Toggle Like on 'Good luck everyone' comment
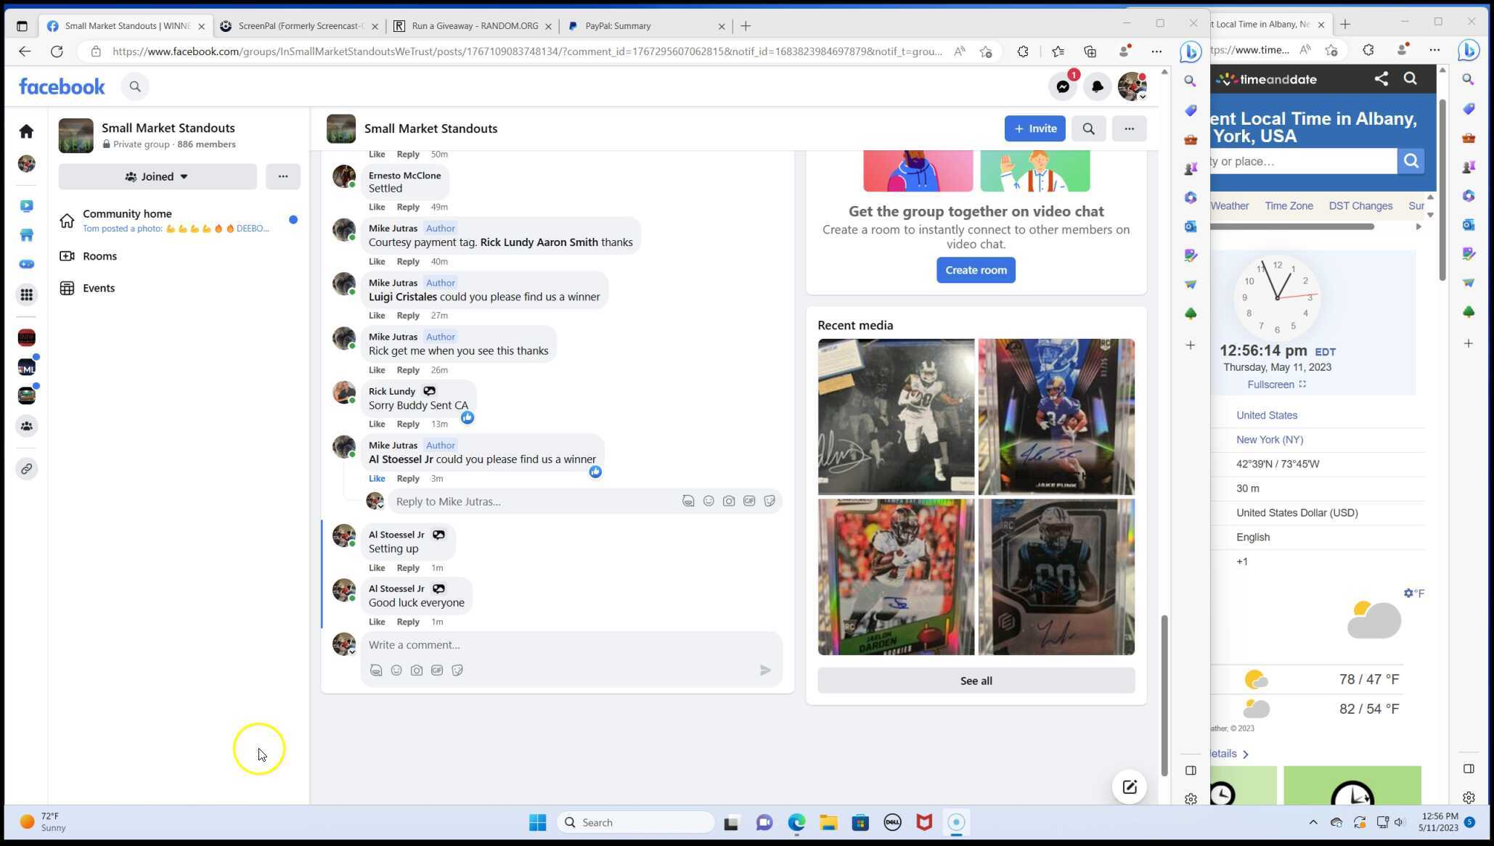This screenshot has height=846, width=1494. (376, 623)
